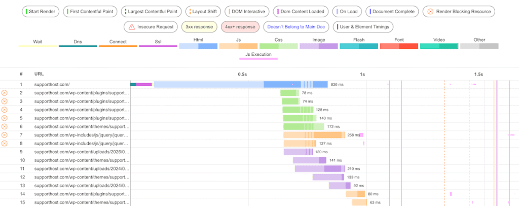This screenshot has height=206, width=519.
Task: Click the row 11 waterfall bar (210 ms)
Action: pyautogui.click(x=320, y=169)
